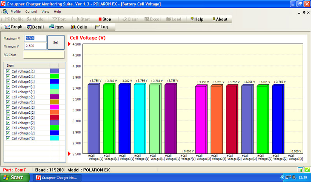Screen dimensions: 311x182
Task: Click the red minimum marker at 2.500
Action: click(69, 154)
